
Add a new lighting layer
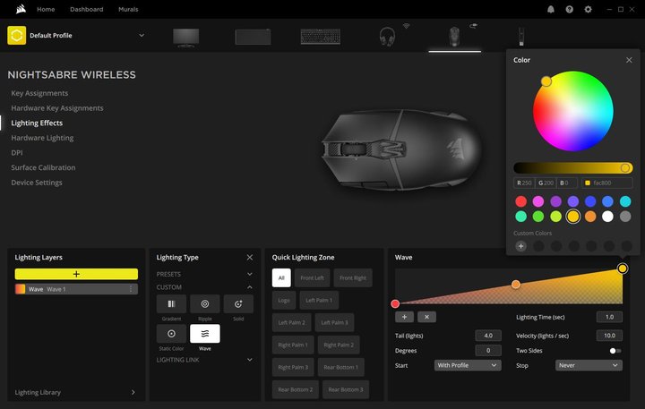click(76, 274)
